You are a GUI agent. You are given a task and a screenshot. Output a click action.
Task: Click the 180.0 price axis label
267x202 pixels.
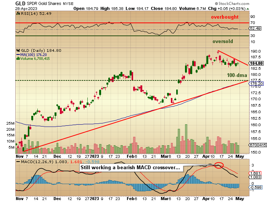[256, 75]
